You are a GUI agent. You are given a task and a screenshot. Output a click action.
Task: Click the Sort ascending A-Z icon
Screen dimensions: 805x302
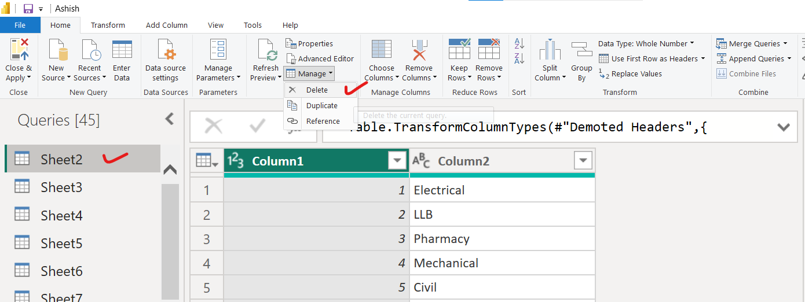(519, 43)
